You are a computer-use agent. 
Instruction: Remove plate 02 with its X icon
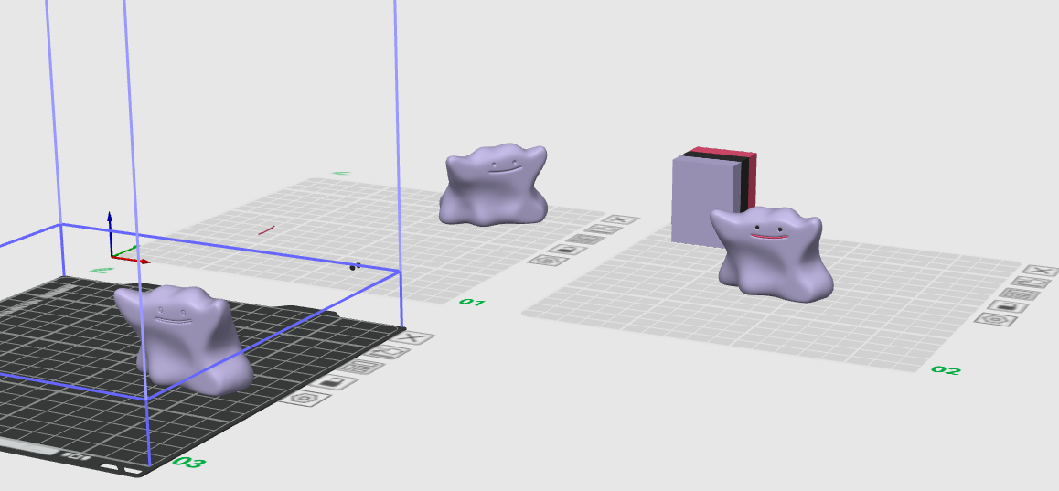(1041, 272)
